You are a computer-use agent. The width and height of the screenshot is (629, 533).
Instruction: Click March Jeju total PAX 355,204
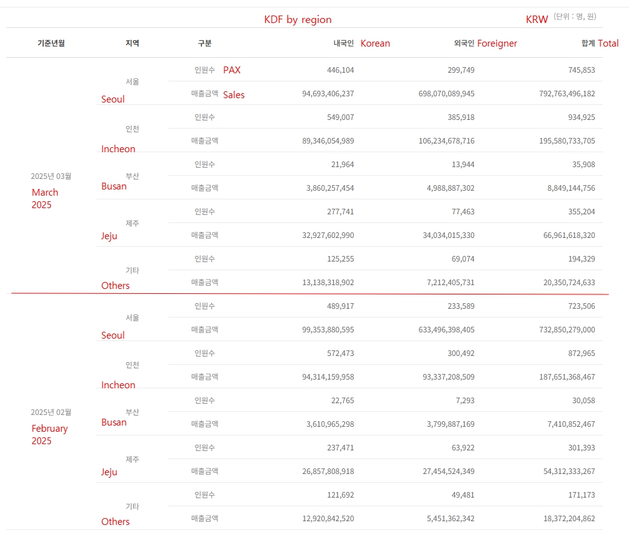pos(581,211)
